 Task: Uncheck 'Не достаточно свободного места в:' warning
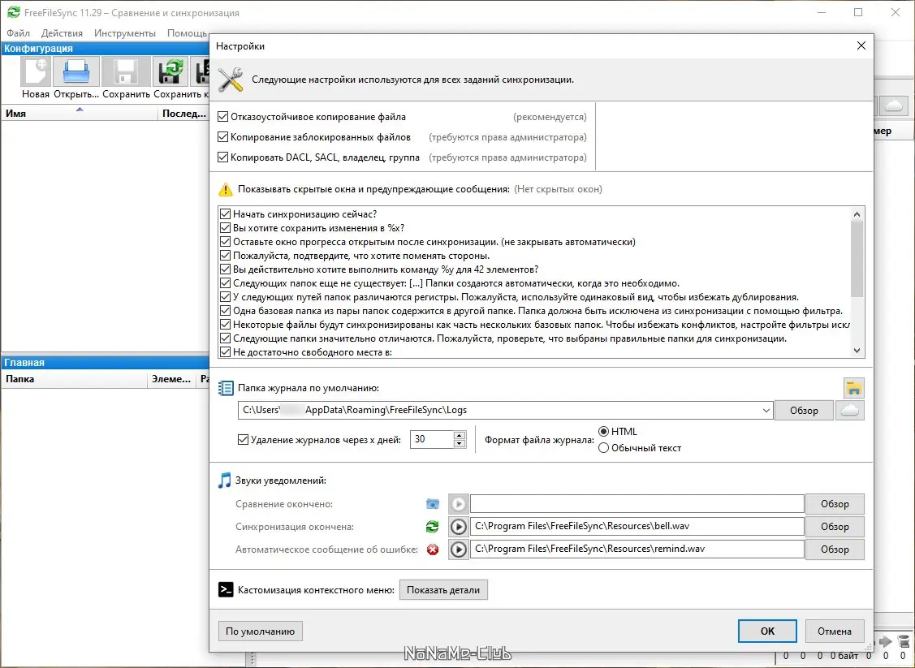(x=225, y=352)
